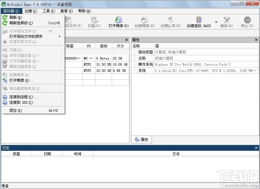Open the 创建 (C) menu
The image size is (260, 189).
(31, 11)
